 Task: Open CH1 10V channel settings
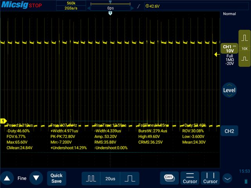(x=229, y=49)
